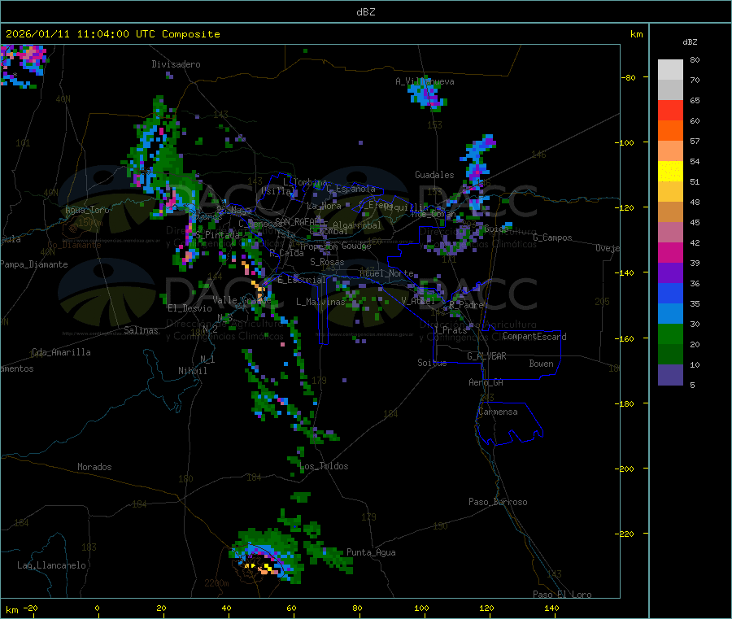Viewport: 732px width, 619px height.
Task: Click the Guadales location label
Action: point(434,175)
